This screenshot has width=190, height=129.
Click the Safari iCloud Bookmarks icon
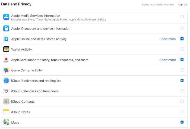tap(6, 81)
